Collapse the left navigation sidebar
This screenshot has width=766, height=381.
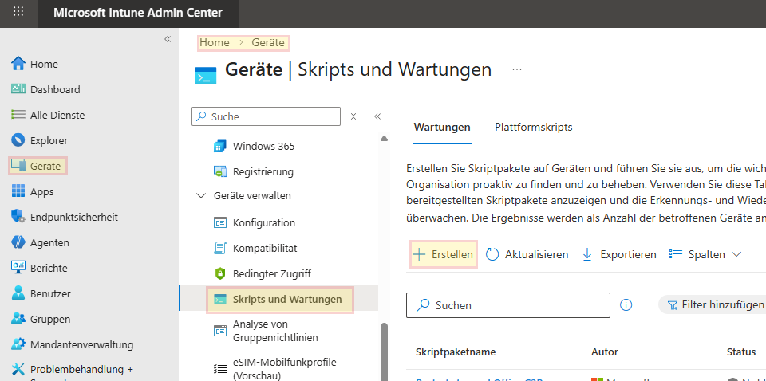coord(168,39)
